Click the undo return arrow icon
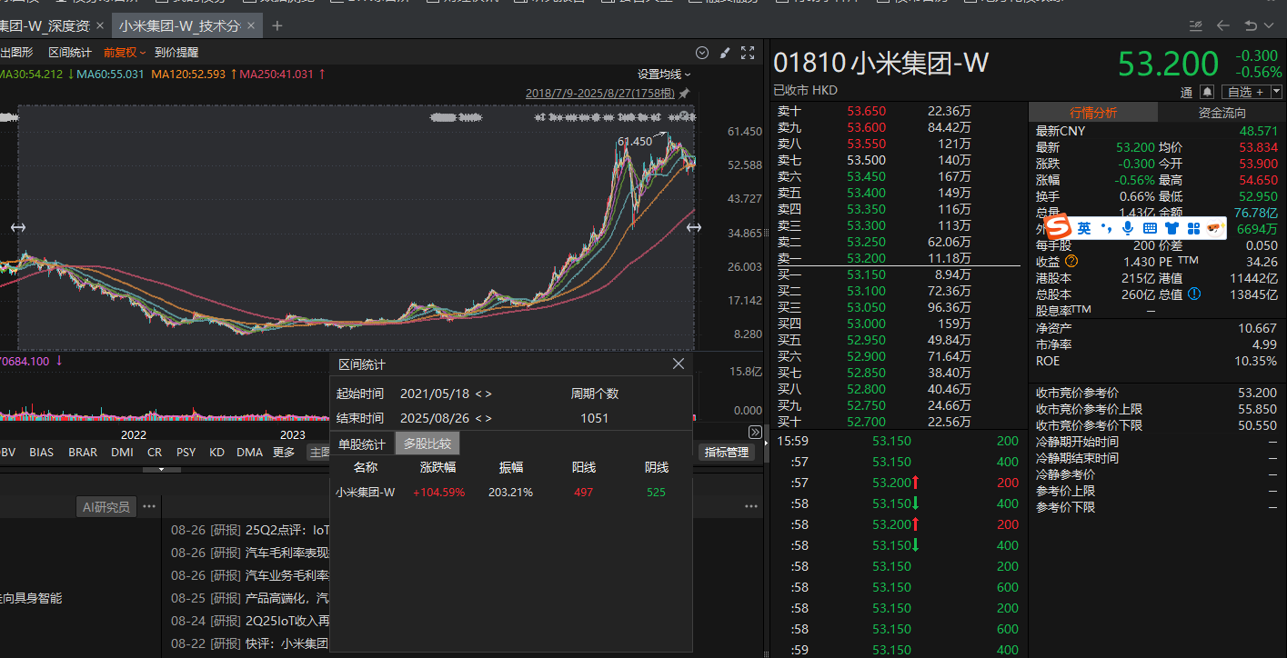This screenshot has width=1287, height=658. coord(1251,25)
